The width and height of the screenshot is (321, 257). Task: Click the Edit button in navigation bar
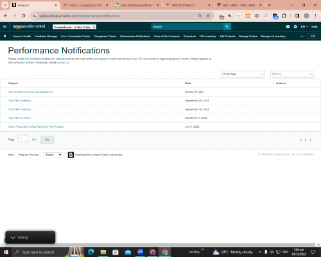313,36
